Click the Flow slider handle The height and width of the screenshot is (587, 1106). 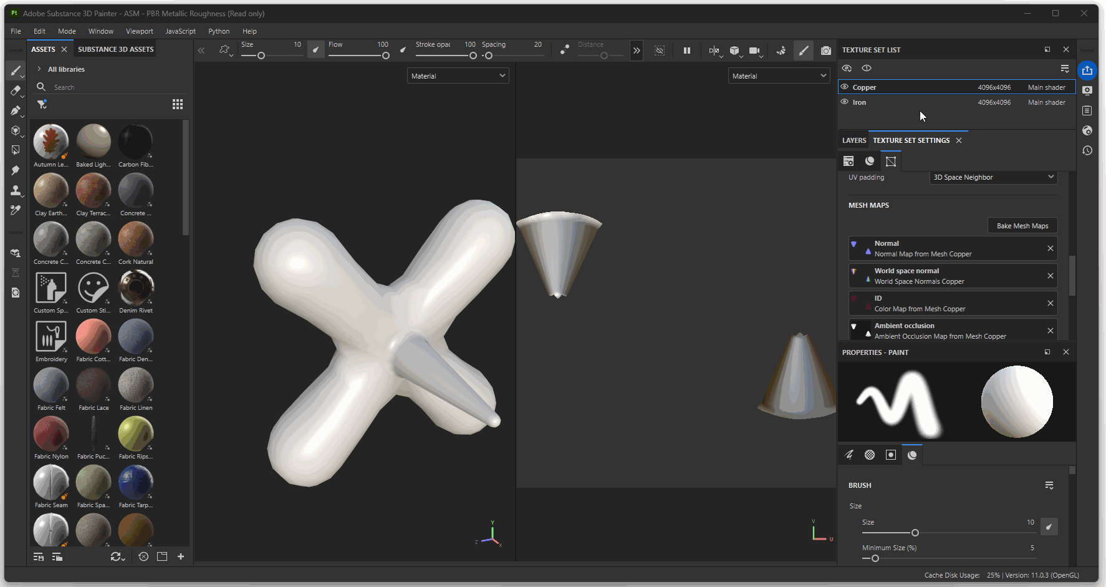point(386,56)
